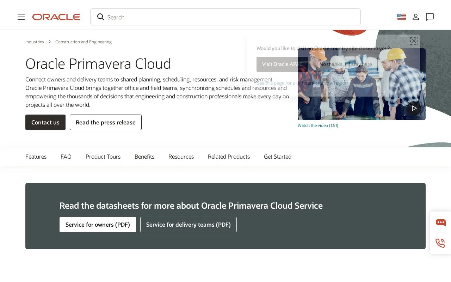
Task: Click Read the press release button
Action: click(106, 122)
